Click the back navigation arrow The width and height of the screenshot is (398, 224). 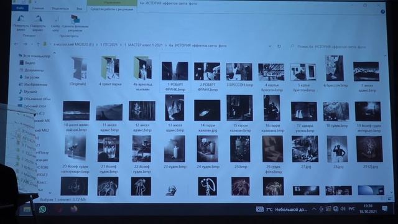pos(16,44)
